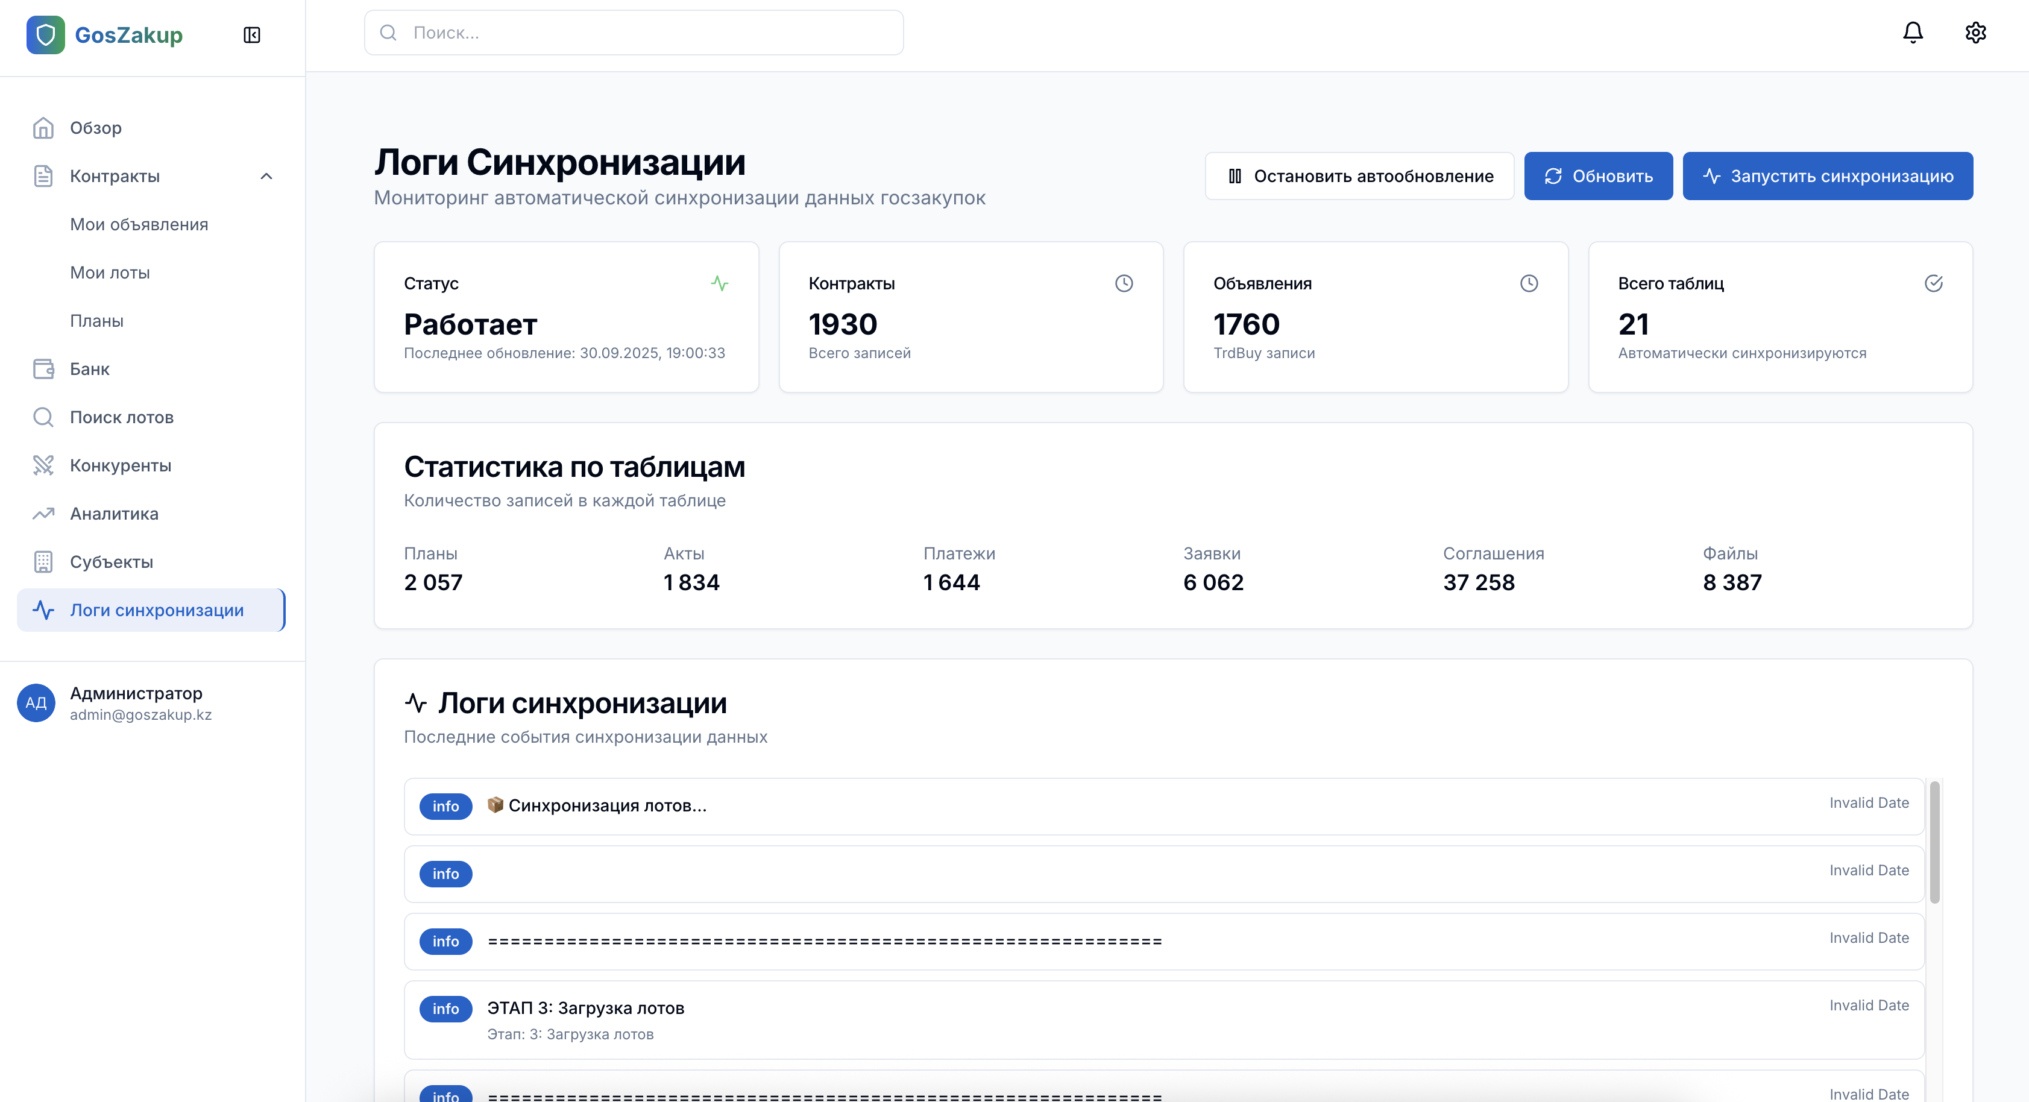Screen dimensions: 2029x1102
Task: Go to Планы section
Action: [97, 321]
